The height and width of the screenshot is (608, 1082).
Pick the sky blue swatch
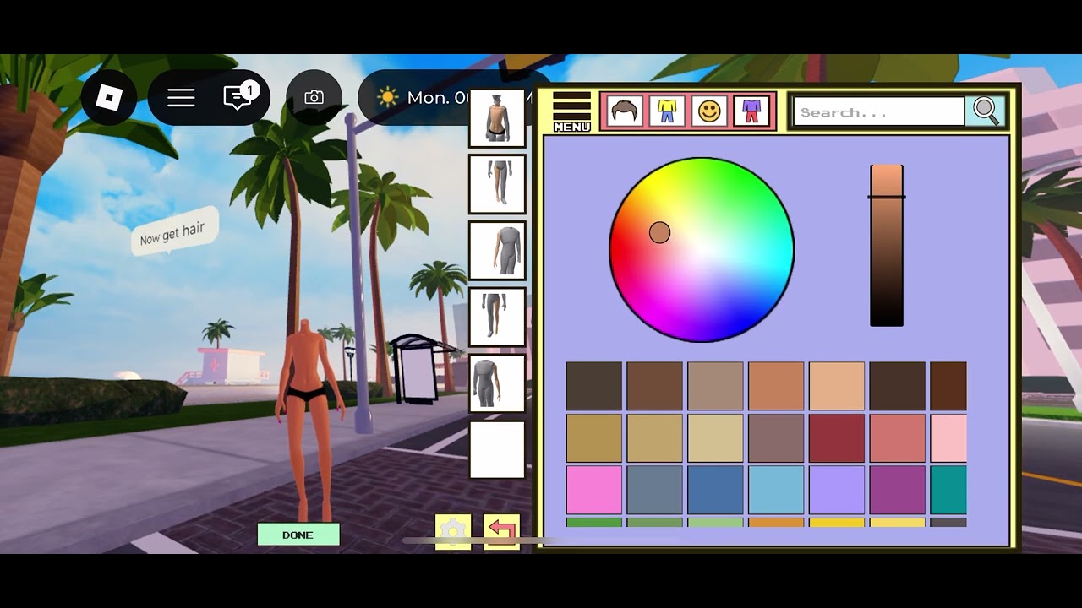click(776, 490)
